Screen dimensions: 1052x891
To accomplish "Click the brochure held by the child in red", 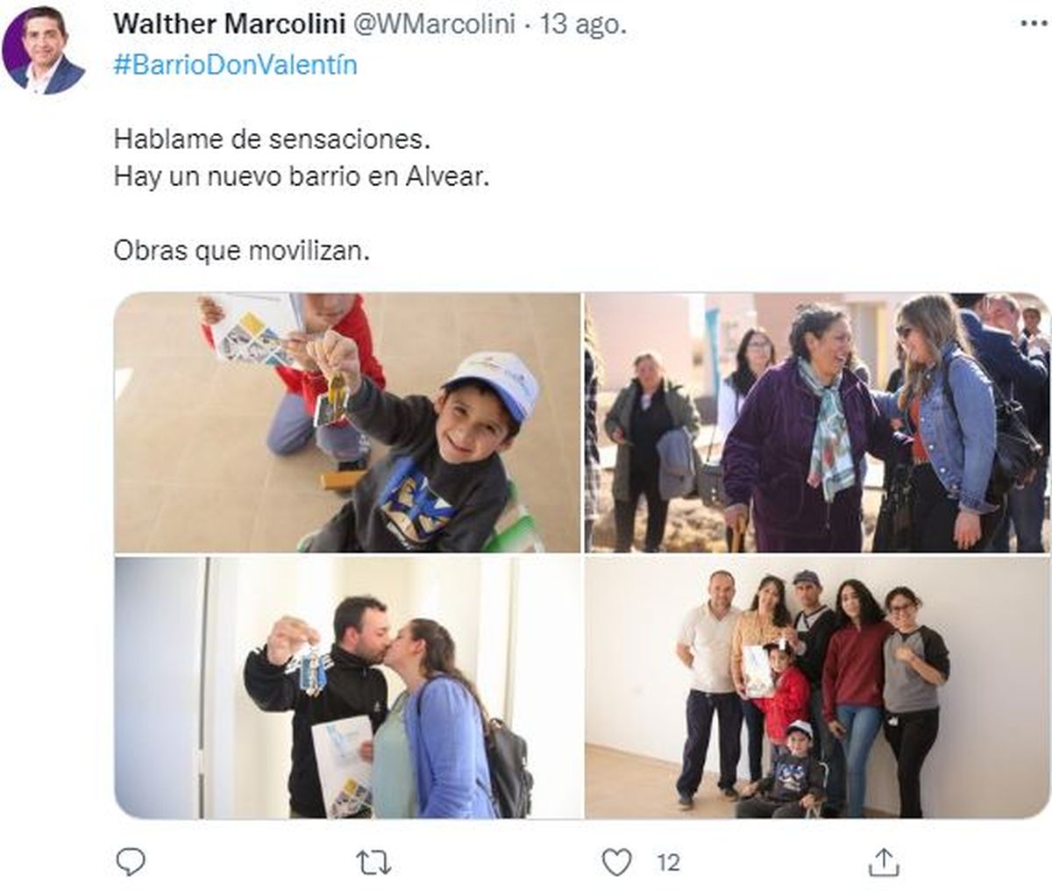I will click(x=255, y=330).
